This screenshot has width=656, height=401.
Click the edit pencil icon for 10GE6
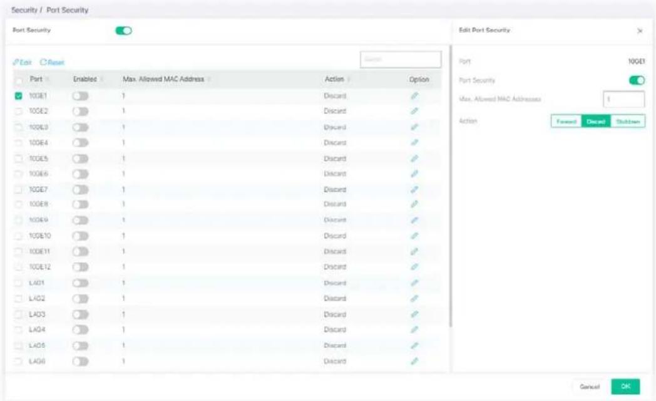coord(414,174)
